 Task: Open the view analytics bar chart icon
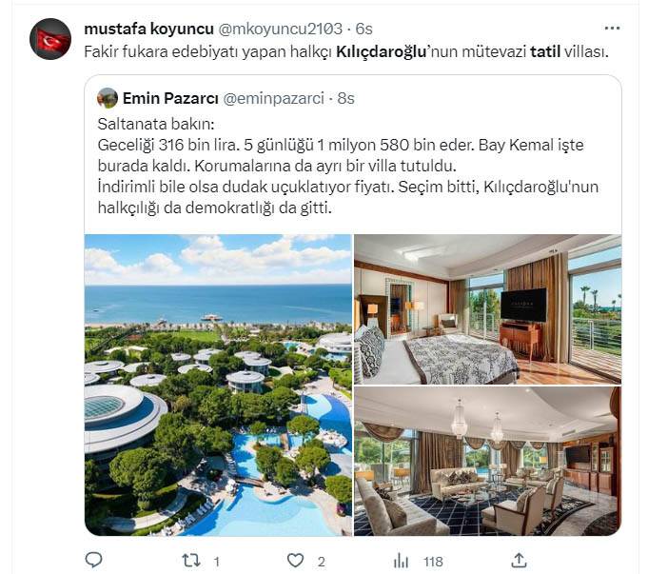pos(401,561)
